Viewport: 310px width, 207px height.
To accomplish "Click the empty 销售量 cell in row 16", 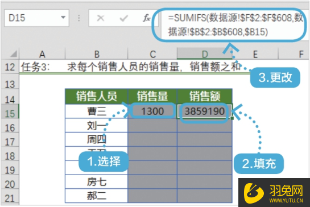I will pyautogui.click(x=152, y=125).
